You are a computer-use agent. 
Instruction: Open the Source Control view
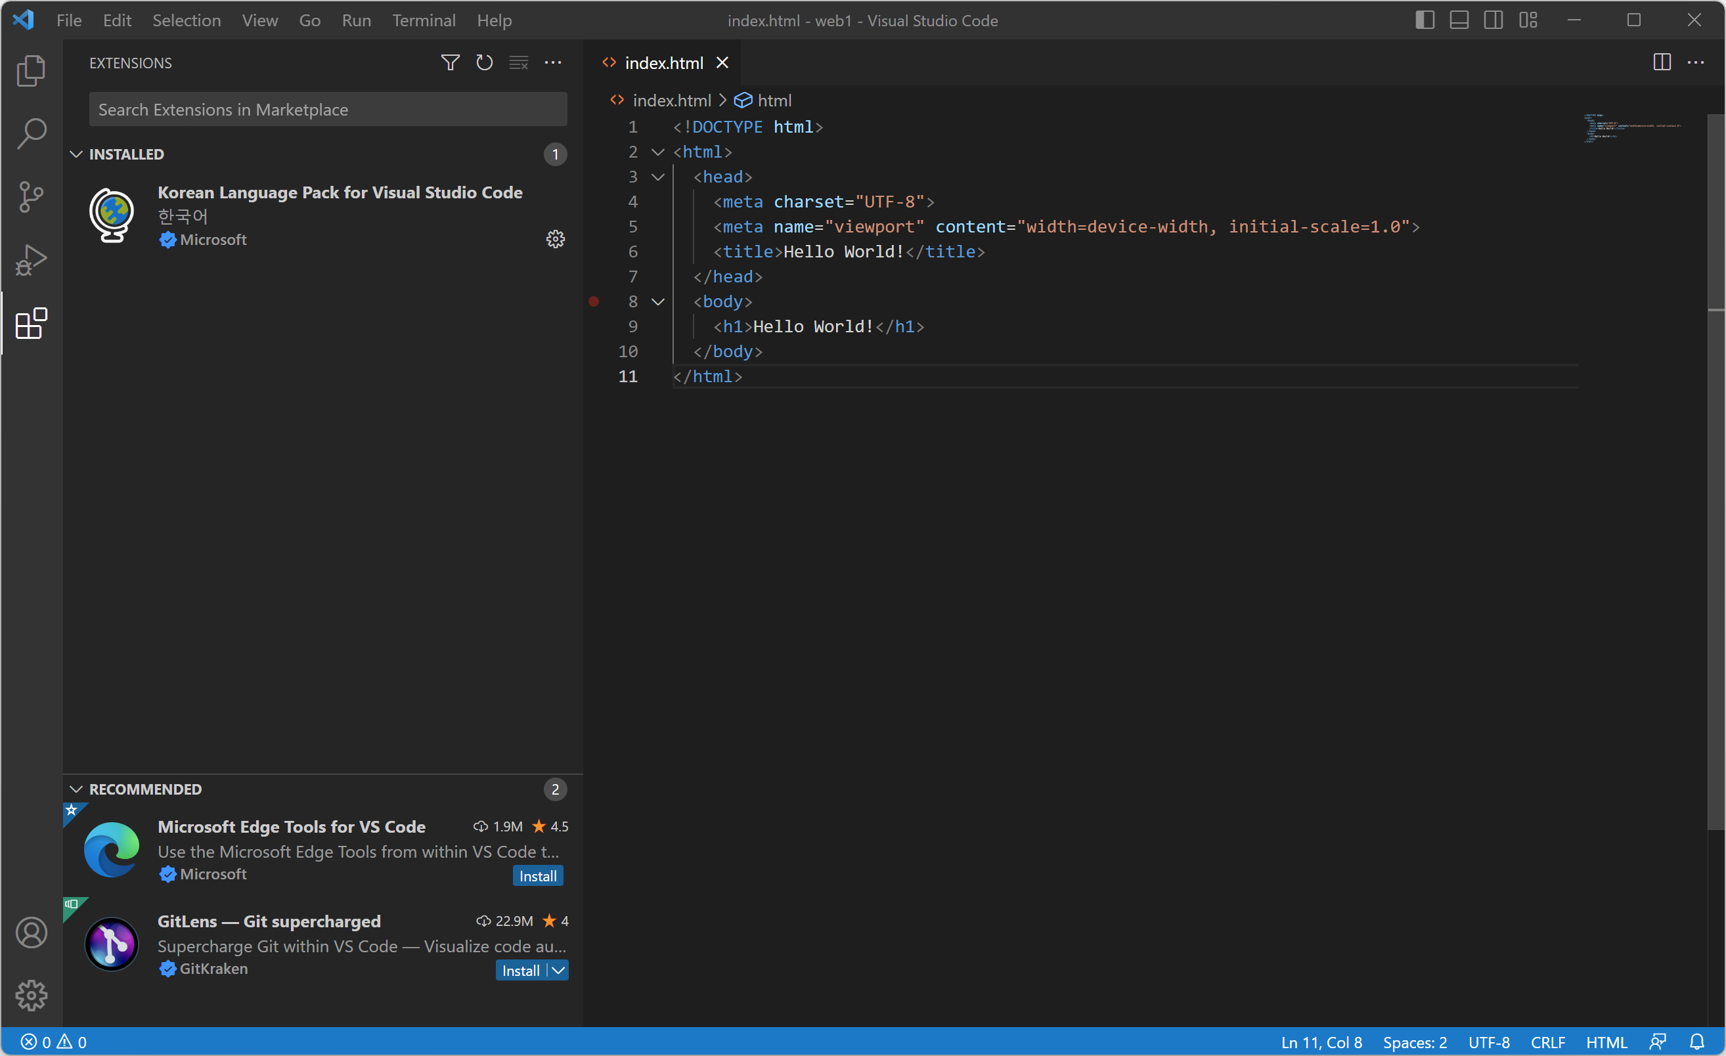[31, 197]
